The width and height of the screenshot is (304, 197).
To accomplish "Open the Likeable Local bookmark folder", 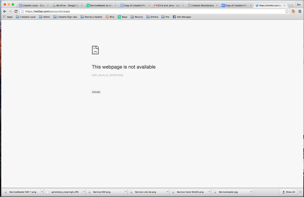I will [x=26, y=17].
